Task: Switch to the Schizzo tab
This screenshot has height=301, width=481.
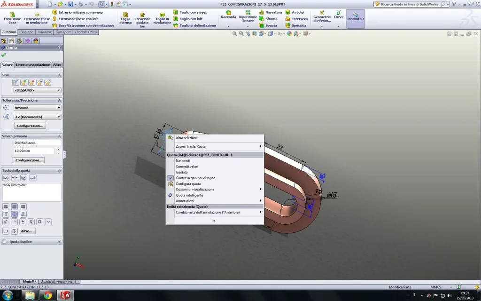Action: pyautogui.click(x=27, y=32)
